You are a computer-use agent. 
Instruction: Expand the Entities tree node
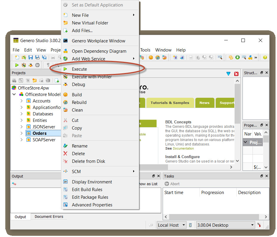(22, 120)
